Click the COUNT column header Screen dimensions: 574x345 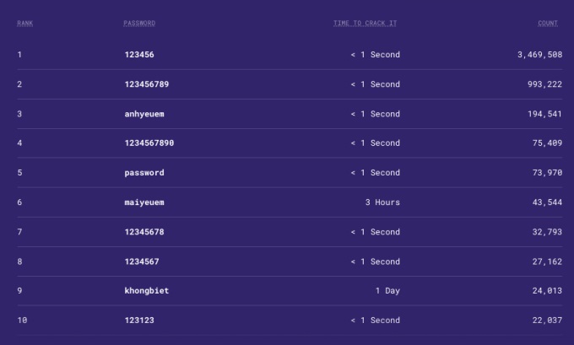pyautogui.click(x=548, y=24)
